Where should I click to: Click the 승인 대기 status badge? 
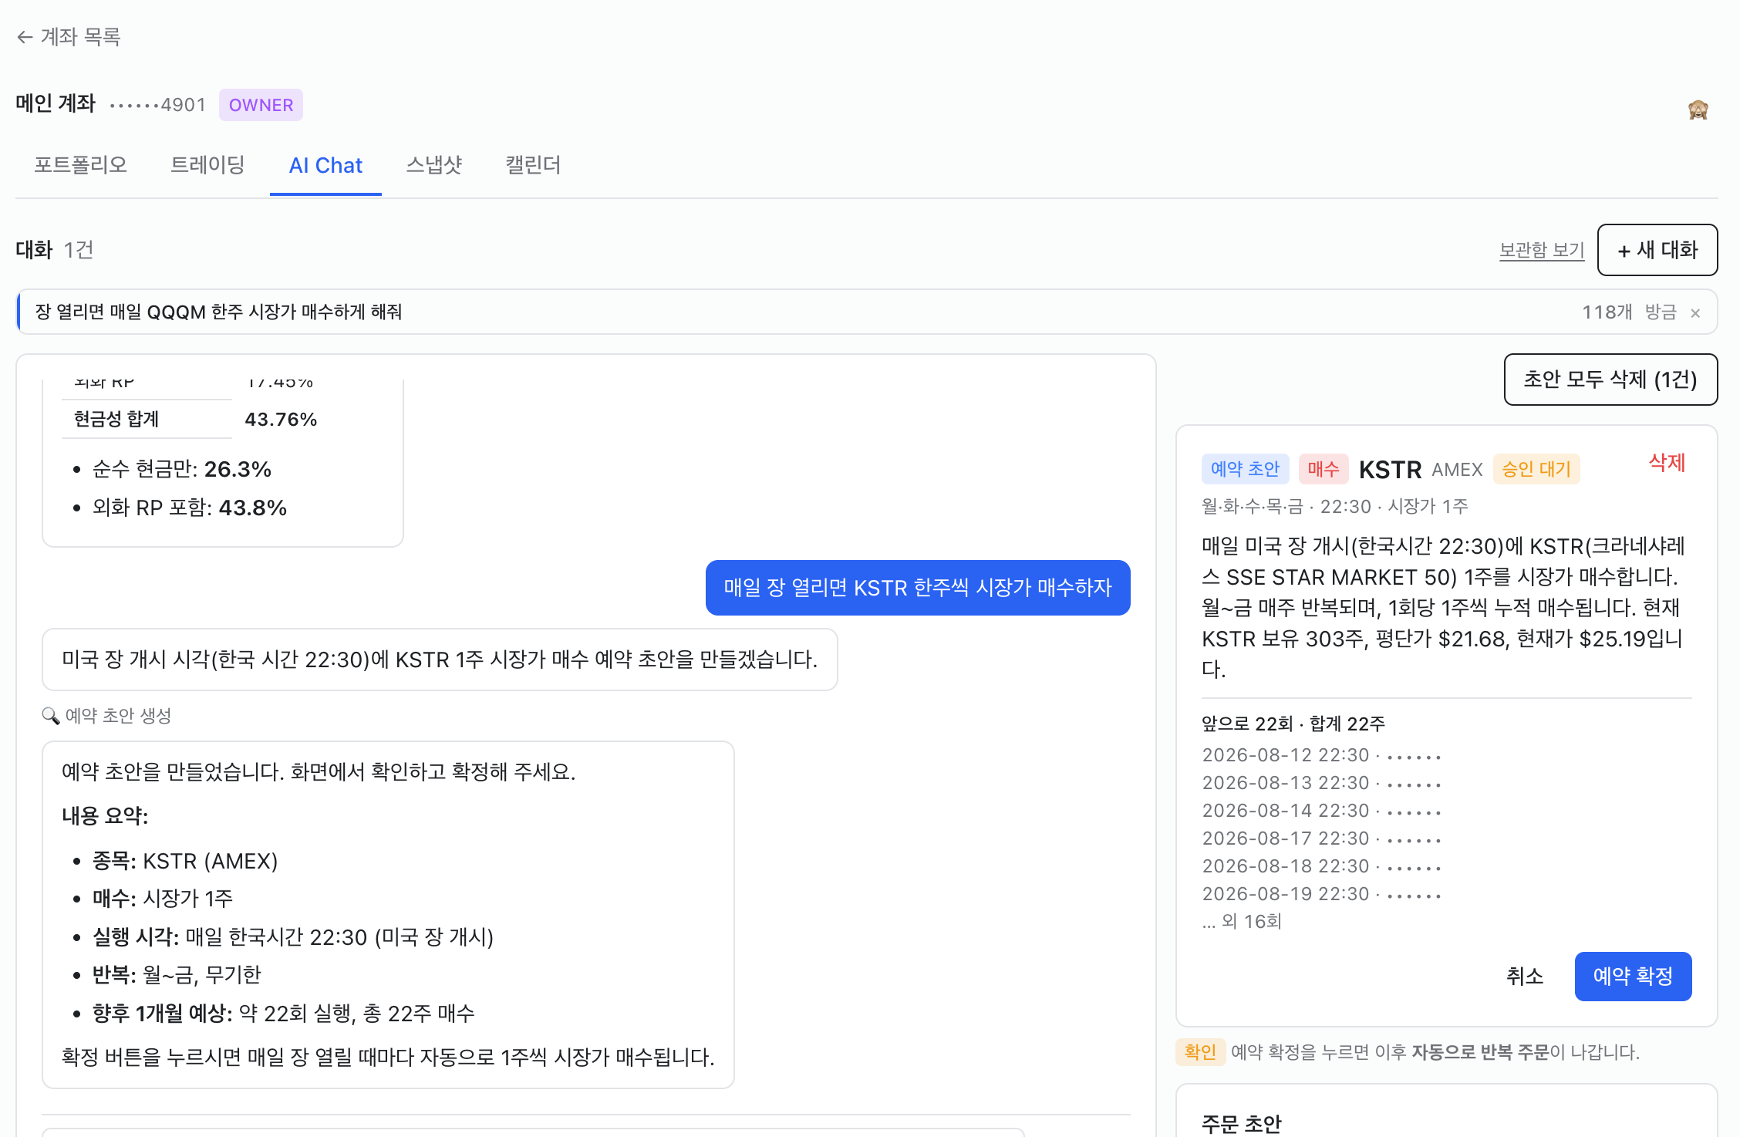1536,469
